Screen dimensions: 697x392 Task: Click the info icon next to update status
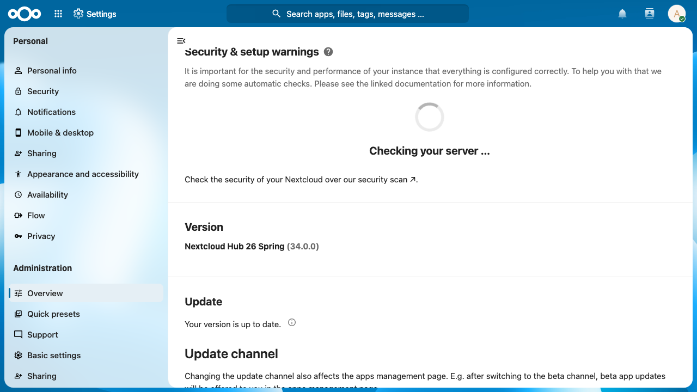(x=292, y=322)
